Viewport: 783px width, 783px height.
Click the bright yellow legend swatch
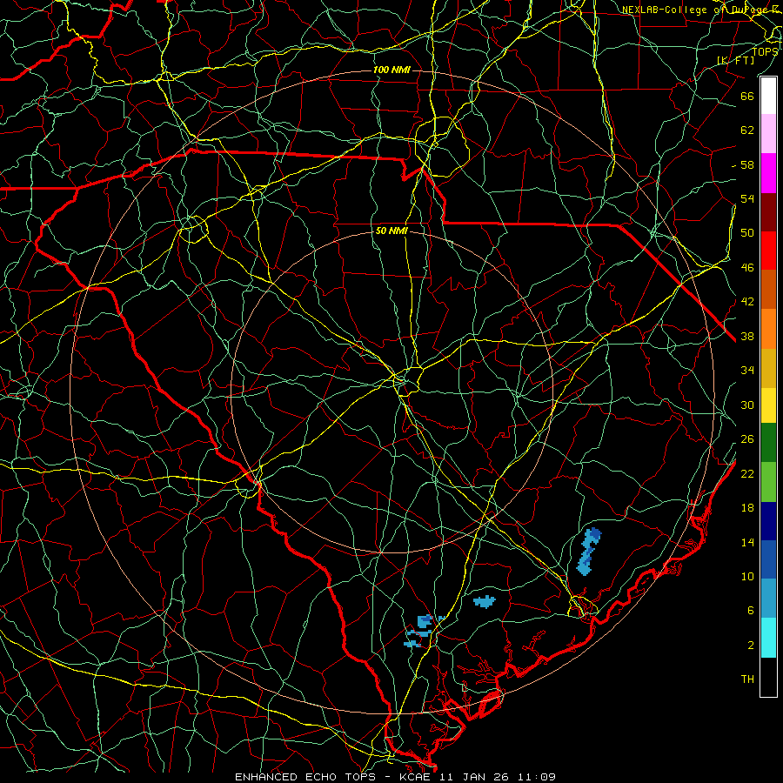click(x=768, y=405)
